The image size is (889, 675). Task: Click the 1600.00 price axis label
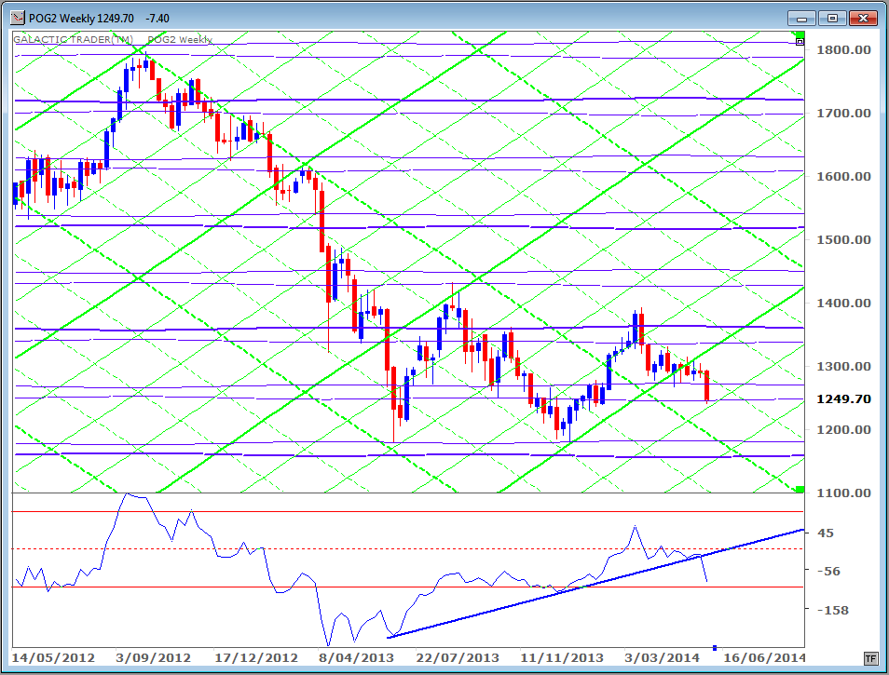coord(843,176)
